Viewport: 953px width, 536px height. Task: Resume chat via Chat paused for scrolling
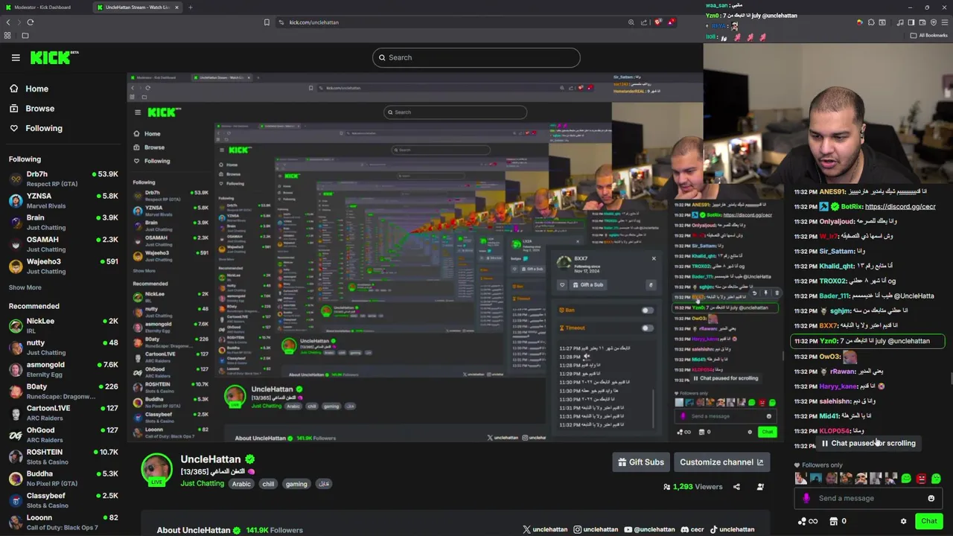tap(868, 444)
